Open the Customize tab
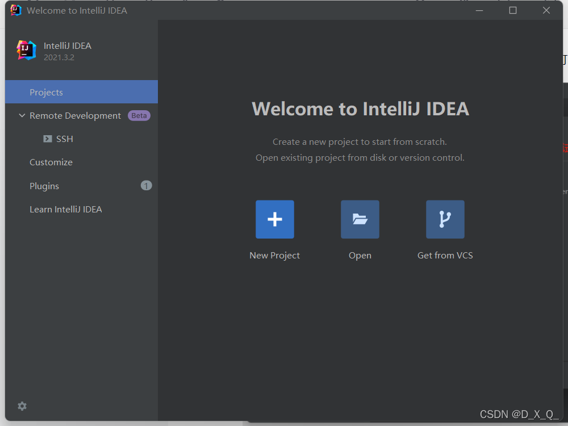Viewport: 568px width, 426px height. pyautogui.click(x=81, y=162)
